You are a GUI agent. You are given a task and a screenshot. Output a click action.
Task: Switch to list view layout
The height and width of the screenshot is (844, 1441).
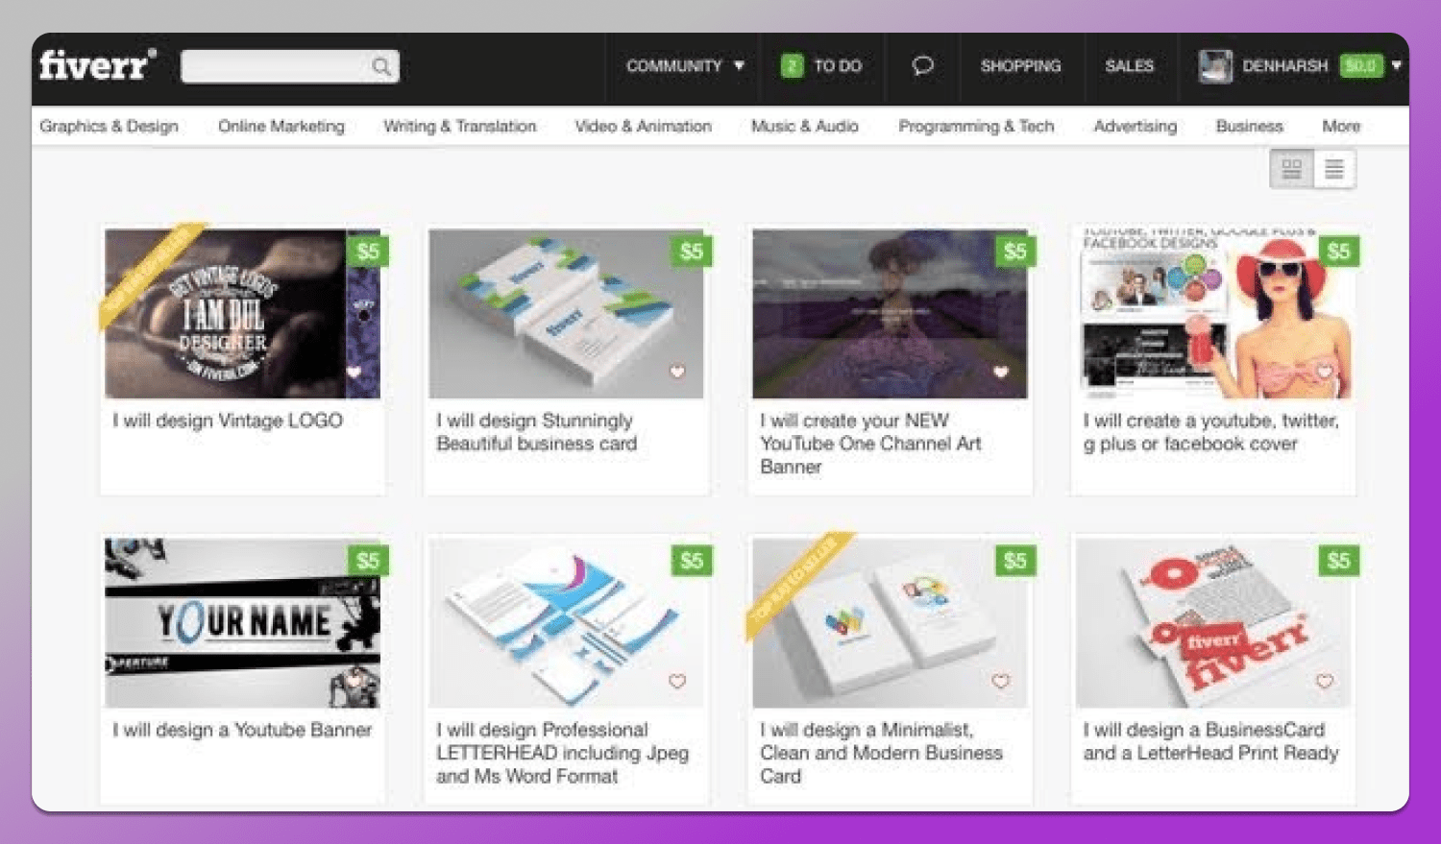click(x=1334, y=170)
